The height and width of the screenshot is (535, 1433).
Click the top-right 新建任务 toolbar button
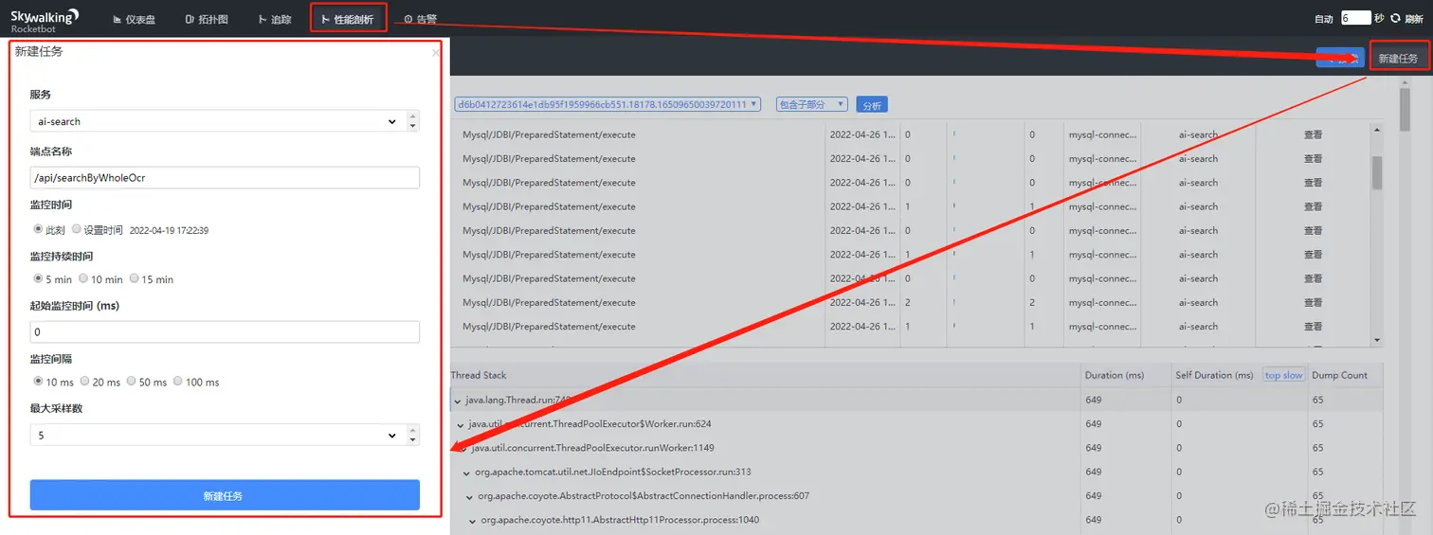click(x=1398, y=58)
